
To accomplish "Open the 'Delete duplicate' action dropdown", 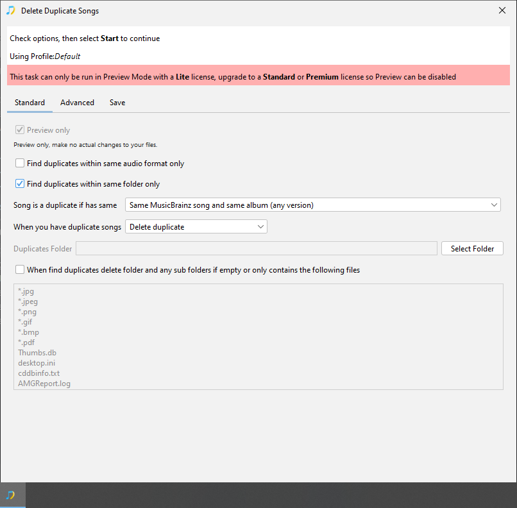I will (x=196, y=227).
